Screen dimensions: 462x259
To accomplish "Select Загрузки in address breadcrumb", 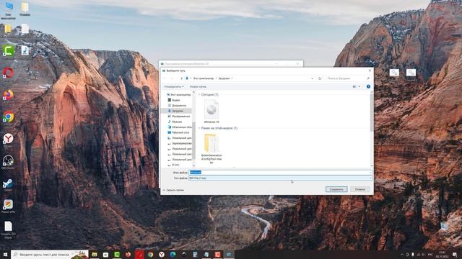I will 224,78.
